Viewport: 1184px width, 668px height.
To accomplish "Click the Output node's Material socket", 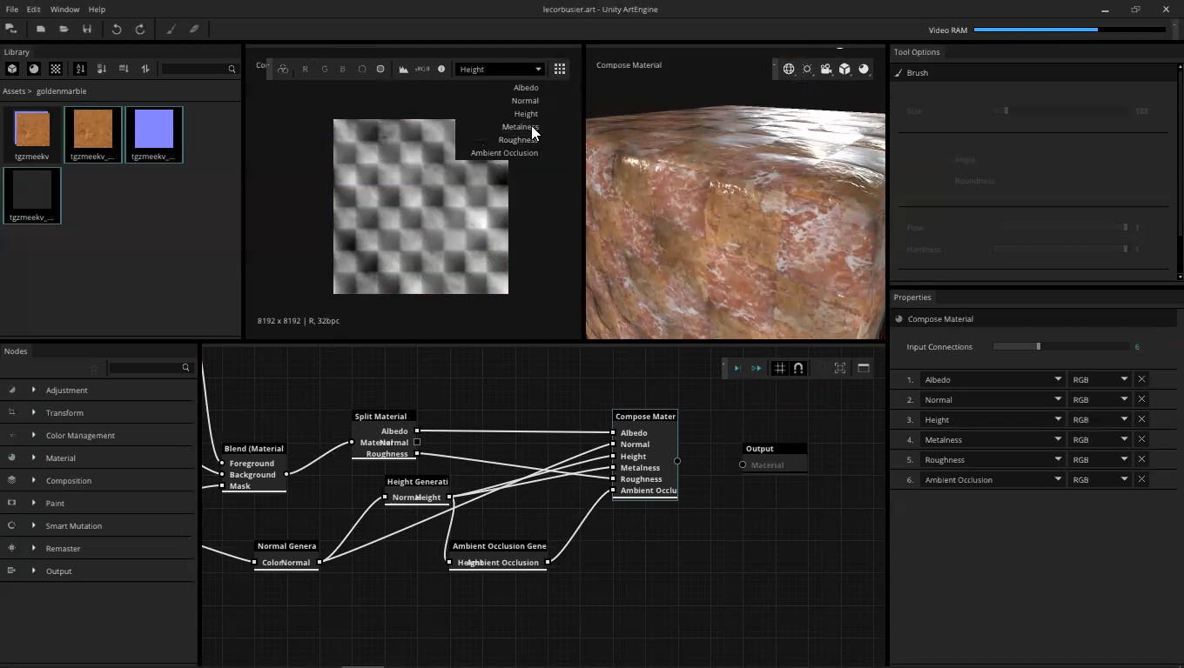I will 743,464.
